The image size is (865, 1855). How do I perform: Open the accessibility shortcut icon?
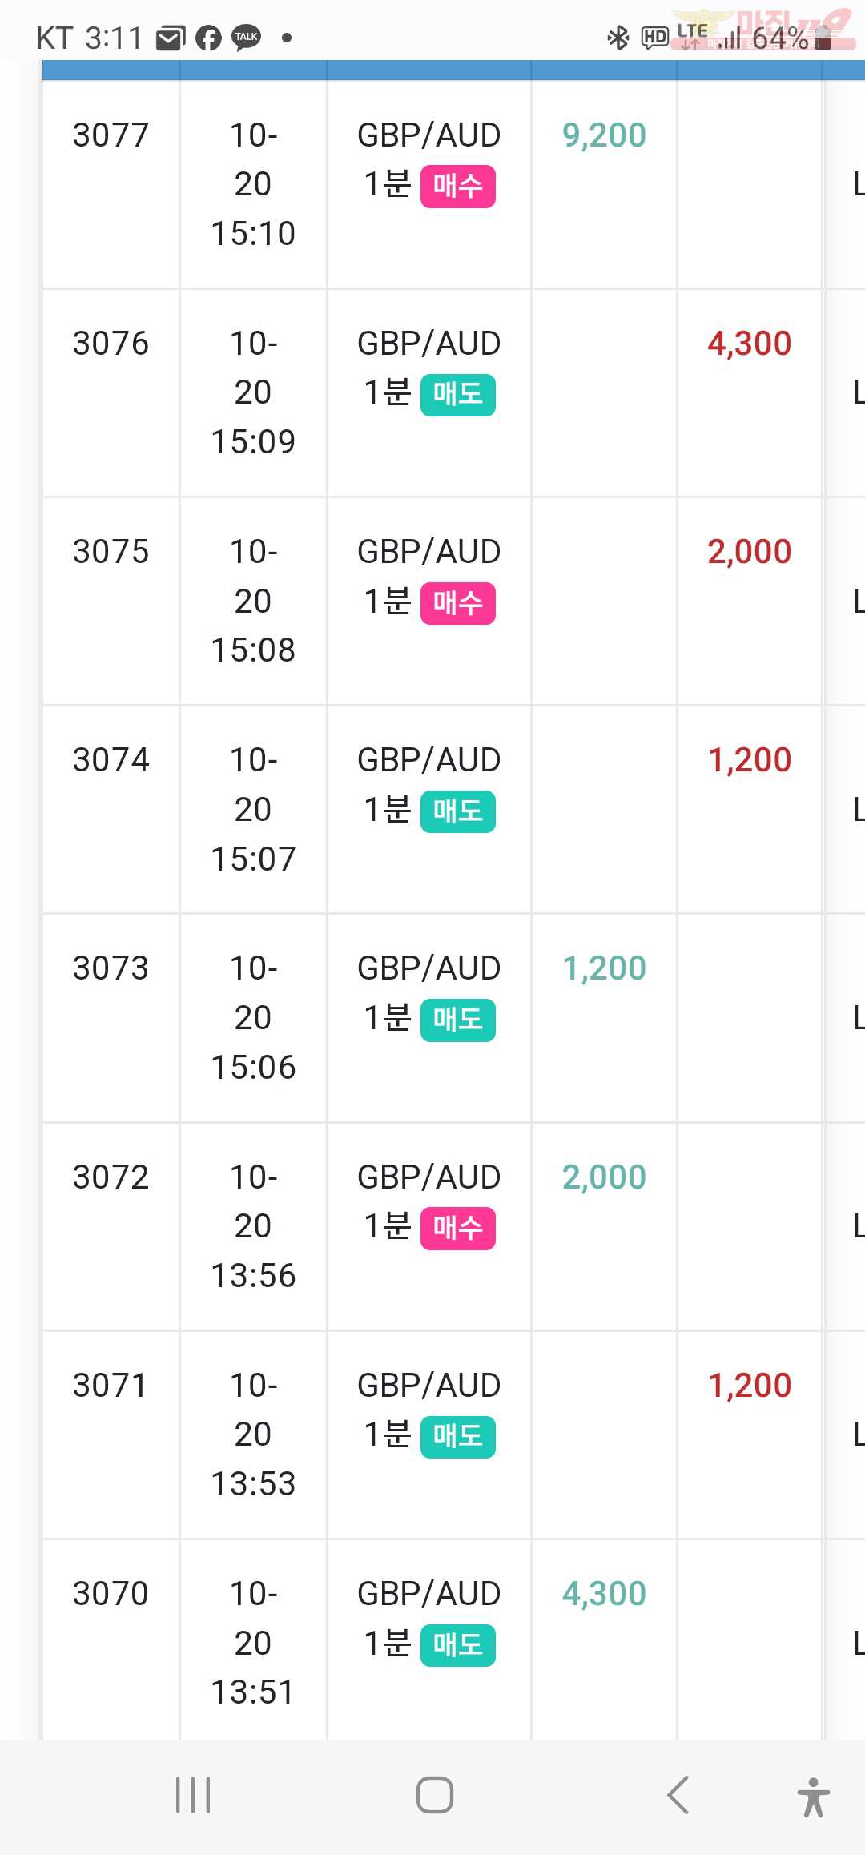[x=814, y=1797]
